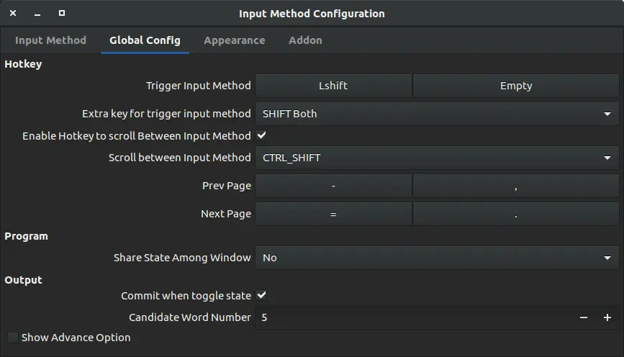Click the Prev Page comma key button
624x357 pixels.
pyautogui.click(x=516, y=186)
